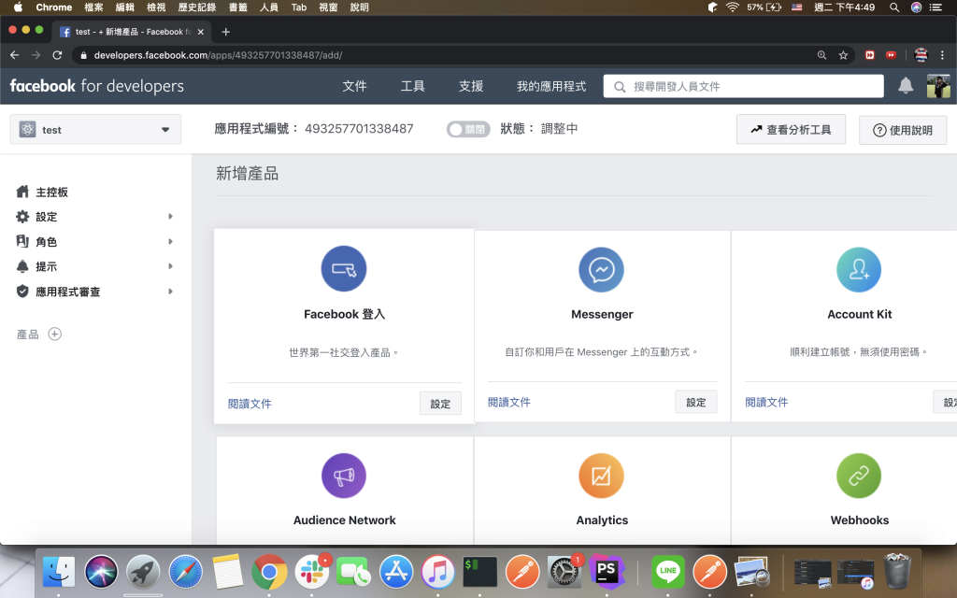The image size is (957, 598).
Task: Toggle the app status 關閉 switch
Action: pyautogui.click(x=468, y=129)
